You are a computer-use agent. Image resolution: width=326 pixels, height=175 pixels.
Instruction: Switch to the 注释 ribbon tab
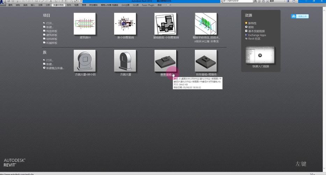(x=40, y=5)
